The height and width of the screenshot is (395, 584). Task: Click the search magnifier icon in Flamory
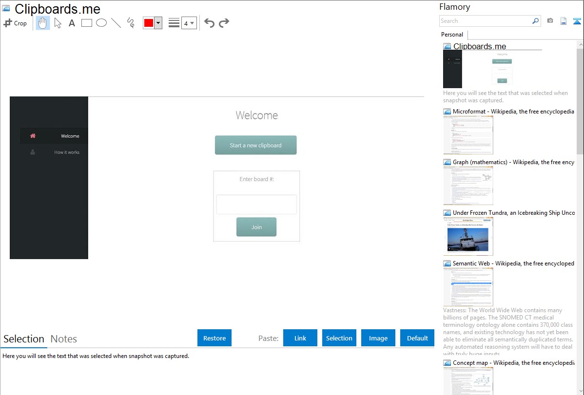click(x=535, y=21)
